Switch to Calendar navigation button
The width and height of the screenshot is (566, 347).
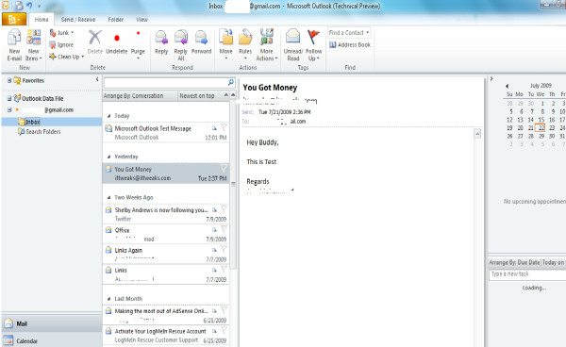pos(52,340)
